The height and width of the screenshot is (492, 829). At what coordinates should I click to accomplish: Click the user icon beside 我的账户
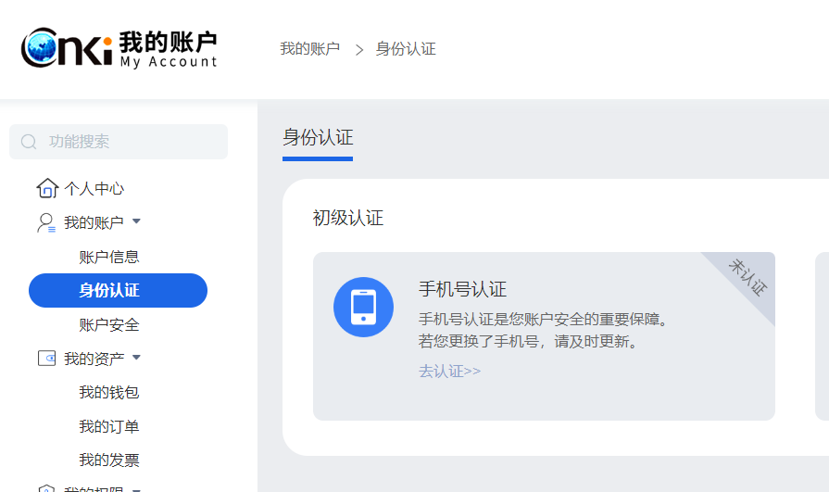[46, 222]
